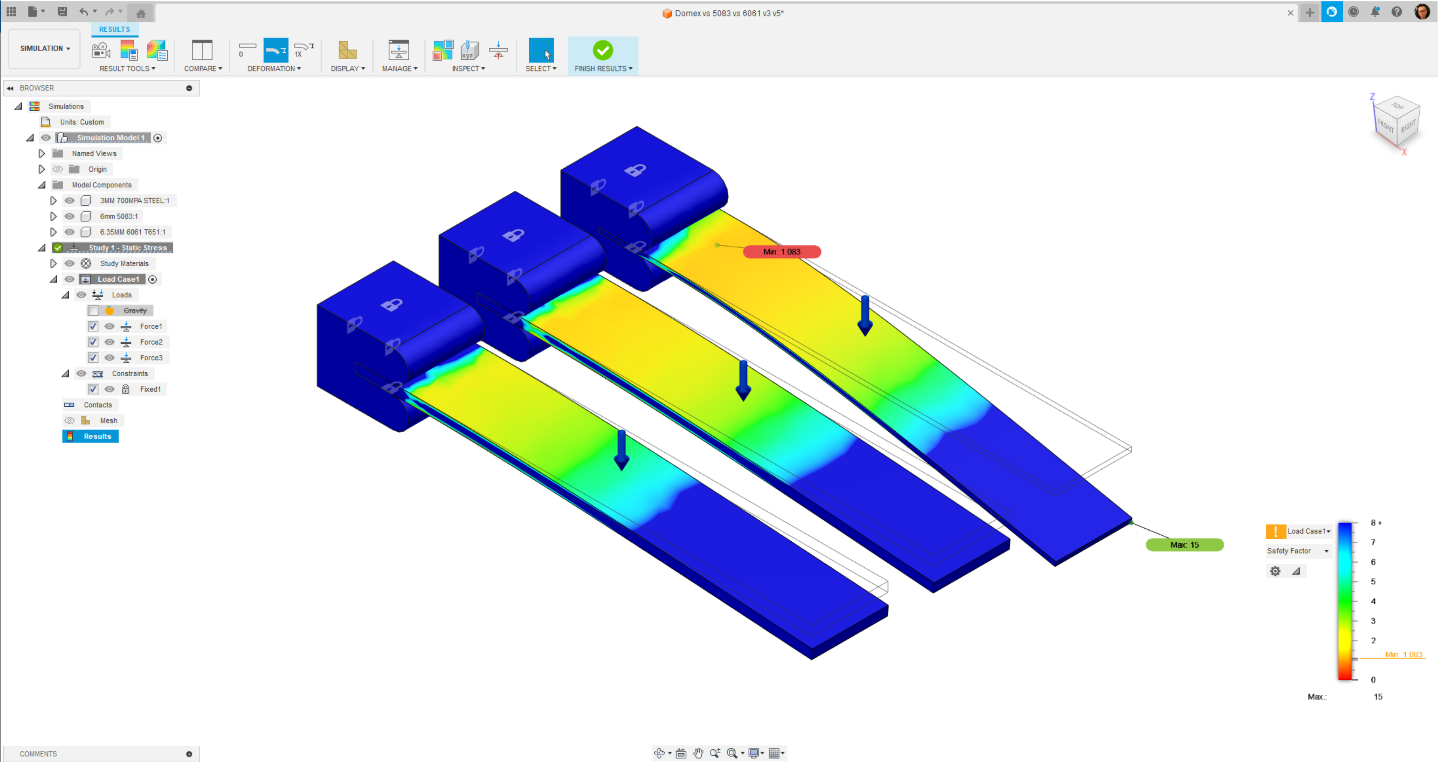Select the Results node in browser
Screen dimensions: 1438x762
pyautogui.click(x=90, y=436)
